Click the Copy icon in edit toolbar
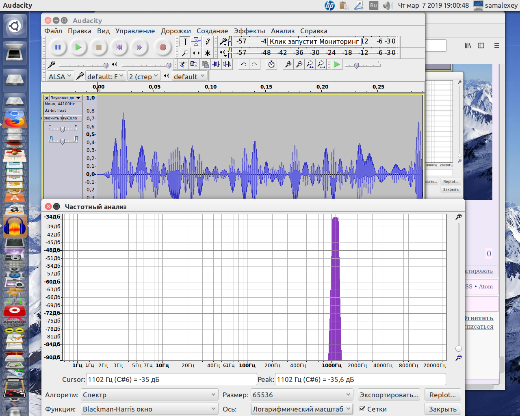The height and width of the screenshot is (416, 520). pyautogui.click(x=194, y=64)
